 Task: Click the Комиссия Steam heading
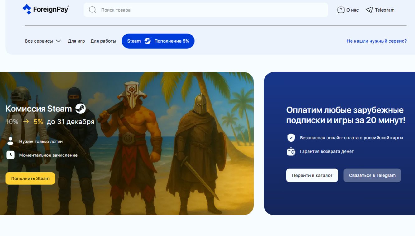(x=39, y=109)
